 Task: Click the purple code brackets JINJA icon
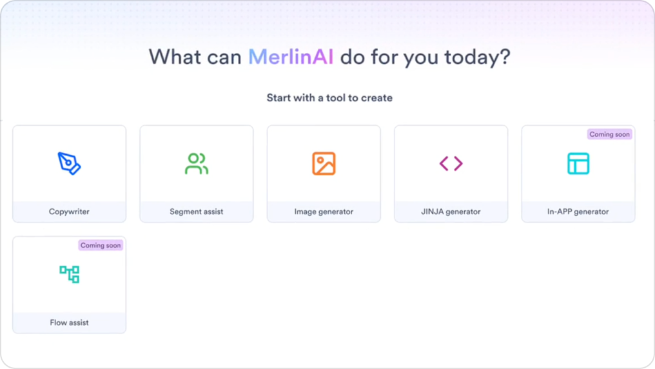[451, 164]
